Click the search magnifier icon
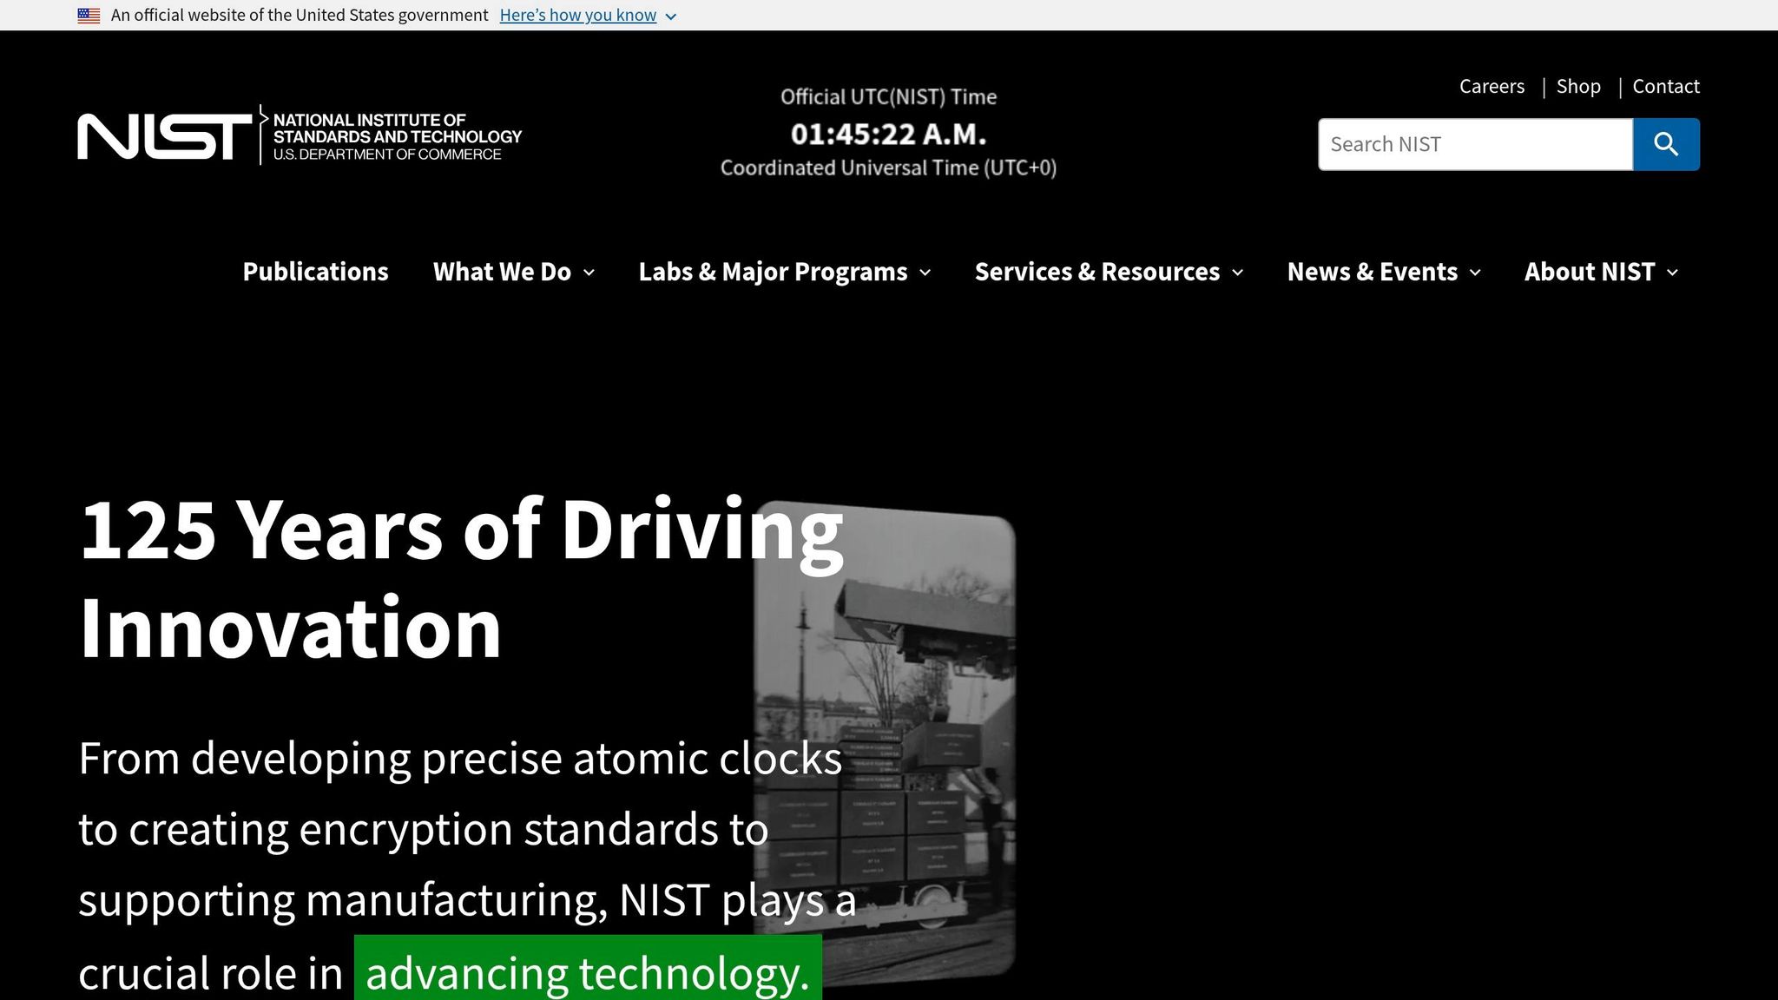Screen dimensions: 1778x1000 (x=1665, y=144)
